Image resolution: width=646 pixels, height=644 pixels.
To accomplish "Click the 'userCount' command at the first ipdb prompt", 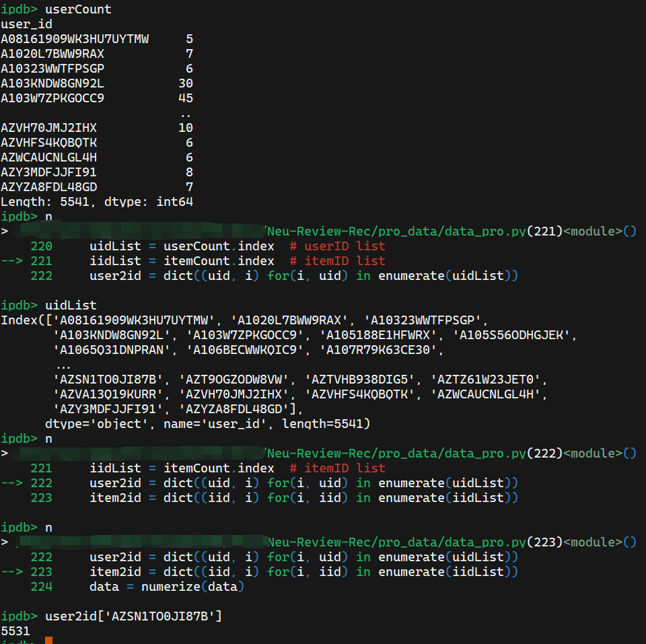I will click(x=78, y=9).
